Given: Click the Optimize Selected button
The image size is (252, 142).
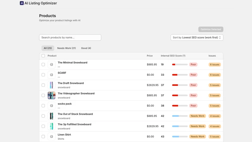Looking at the screenshot, I should point(211,29).
